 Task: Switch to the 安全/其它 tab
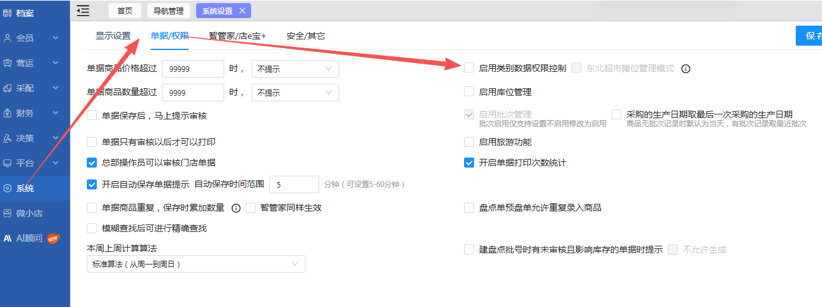click(x=305, y=36)
